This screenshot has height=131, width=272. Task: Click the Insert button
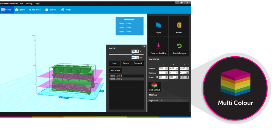coord(114,63)
